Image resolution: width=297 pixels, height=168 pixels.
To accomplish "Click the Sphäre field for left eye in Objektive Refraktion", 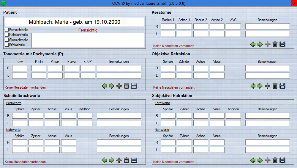I will [168, 76].
